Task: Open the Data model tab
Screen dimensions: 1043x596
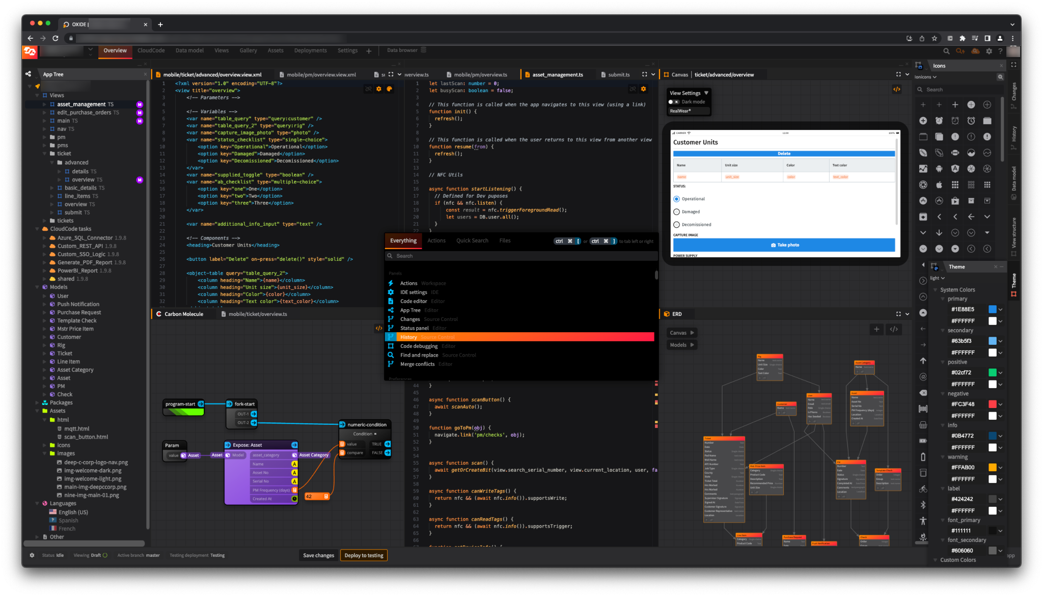Action: [189, 50]
